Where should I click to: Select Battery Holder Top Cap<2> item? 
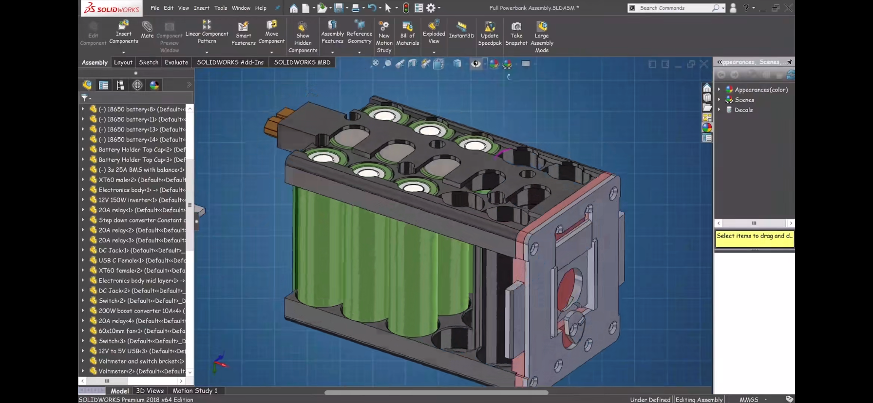[137, 149]
